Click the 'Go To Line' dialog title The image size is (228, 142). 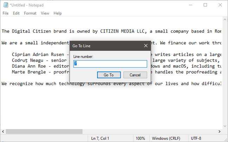[x=81, y=46]
